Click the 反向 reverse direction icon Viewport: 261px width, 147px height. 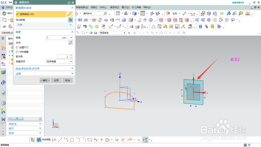click(x=70, y=43)
